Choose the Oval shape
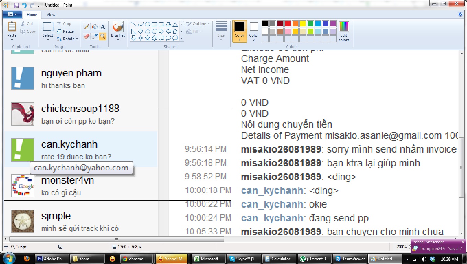This screenshot has height=264, width=467. pos(148,24)
